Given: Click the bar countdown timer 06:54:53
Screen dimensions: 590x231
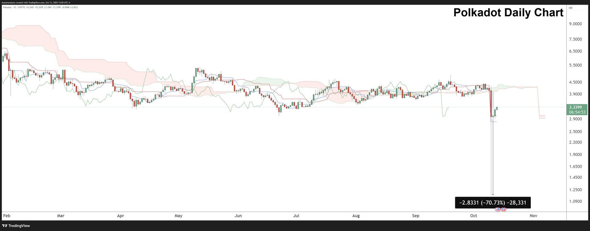Looking at the screenshot, I should click(x=577, y=112).
